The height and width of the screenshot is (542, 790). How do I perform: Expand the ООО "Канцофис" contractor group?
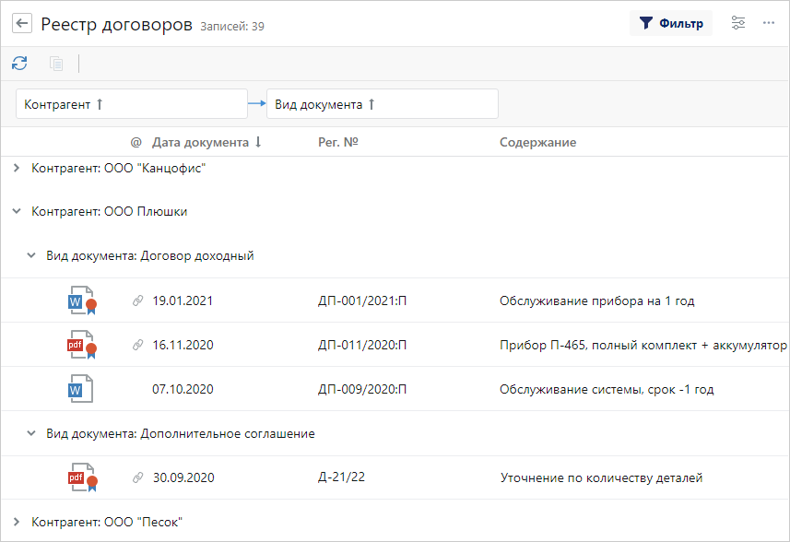tap(17, 169)
